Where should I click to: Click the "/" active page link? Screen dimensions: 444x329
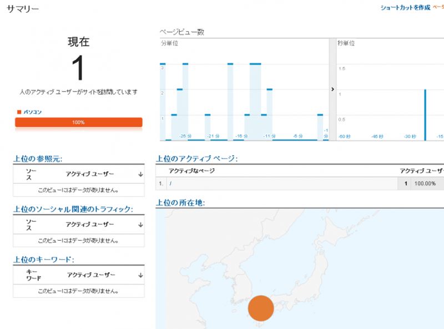click(170, 184)
